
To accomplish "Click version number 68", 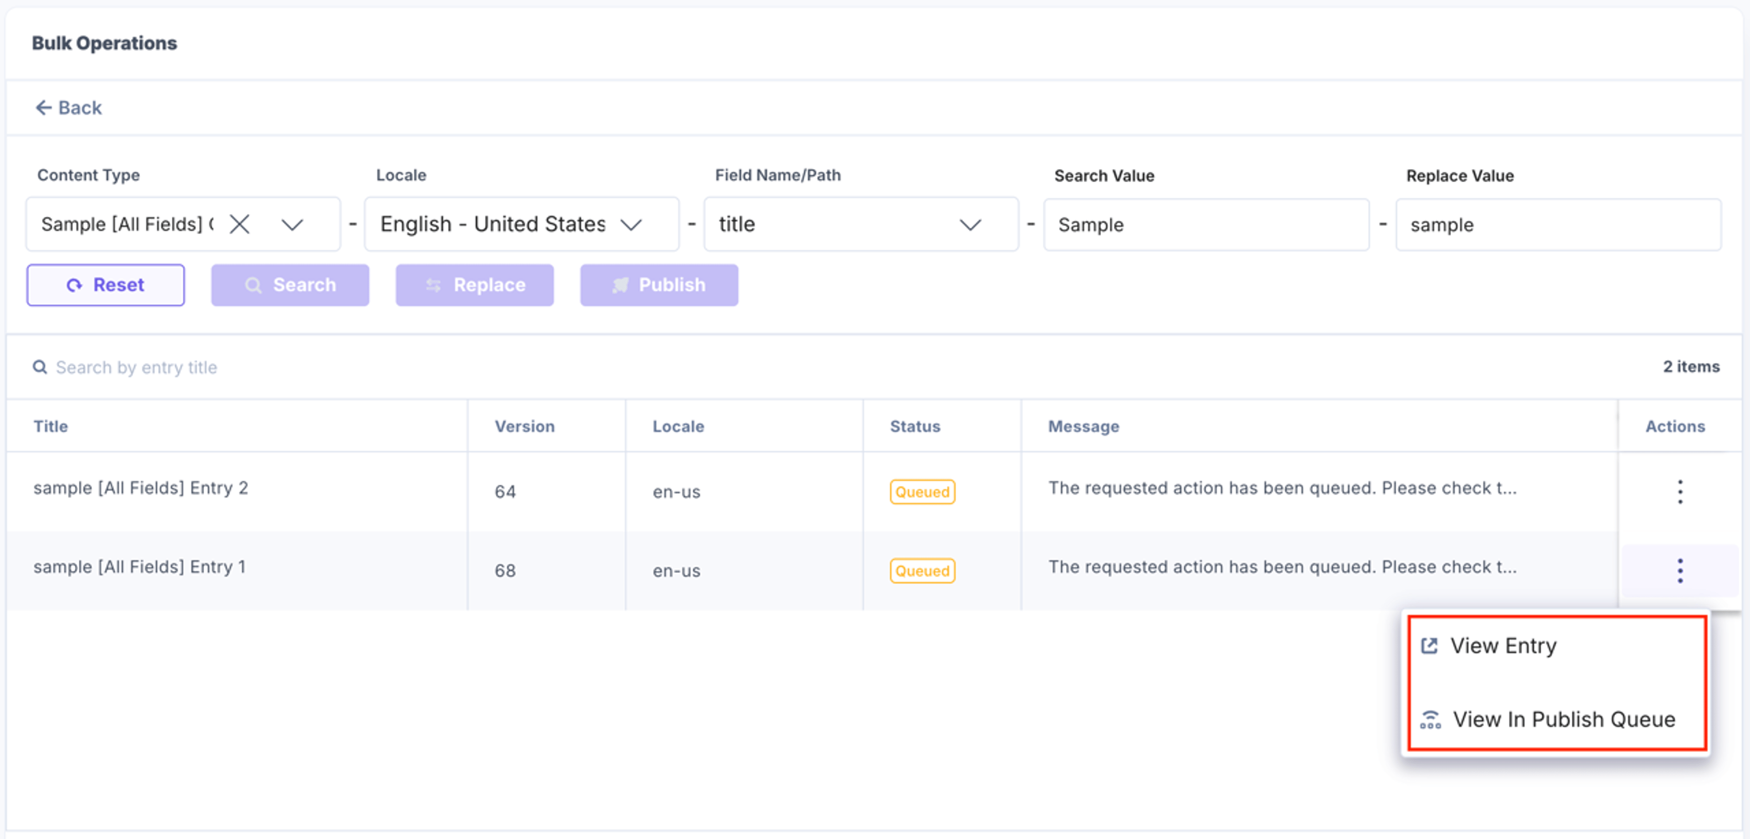I will (x=505, y=571).
